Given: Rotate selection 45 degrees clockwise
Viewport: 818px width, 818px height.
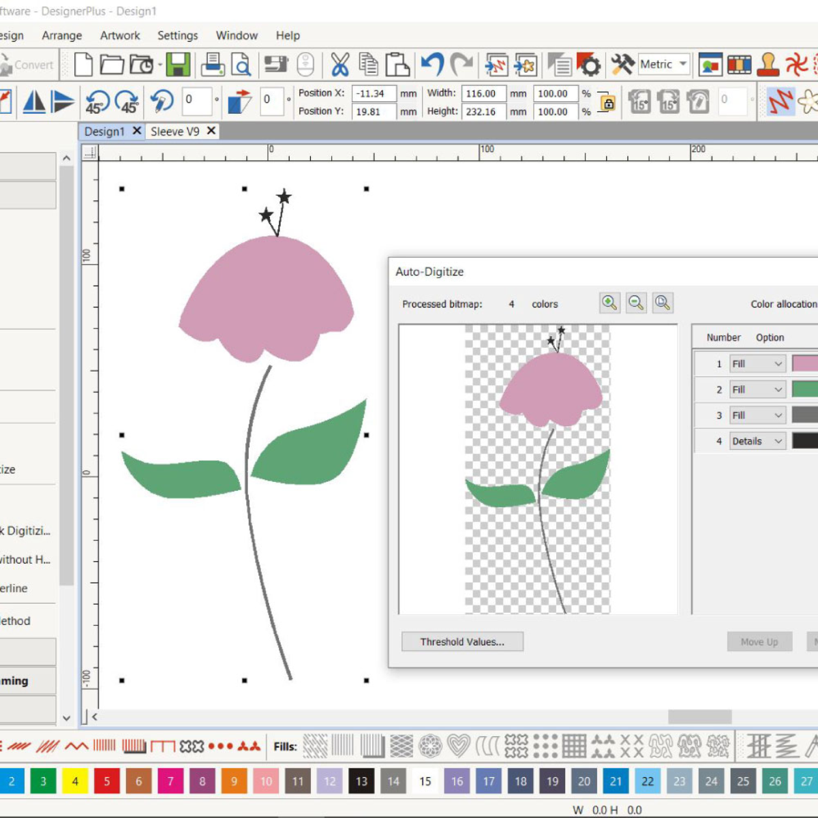Looking at the screenshot, I should (x=127, y=102).
